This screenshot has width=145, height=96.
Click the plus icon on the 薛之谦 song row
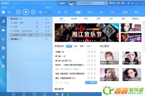[x=92, y=56]
